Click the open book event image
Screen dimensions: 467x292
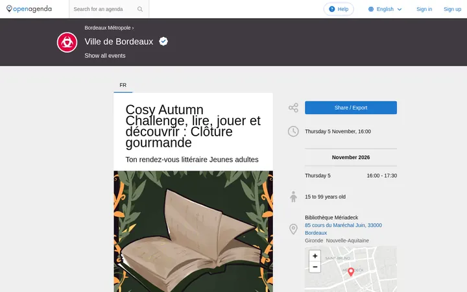pos(193,231)
